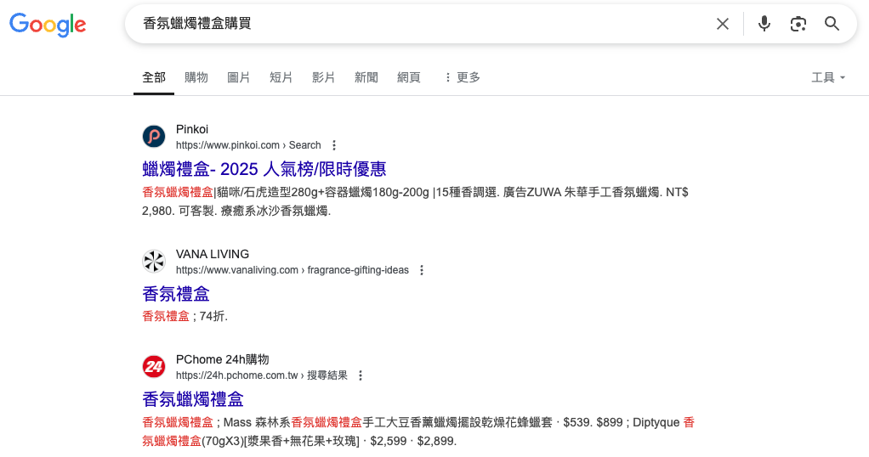
Task: Open the 工具 dropdown
Action: point(828,77)
